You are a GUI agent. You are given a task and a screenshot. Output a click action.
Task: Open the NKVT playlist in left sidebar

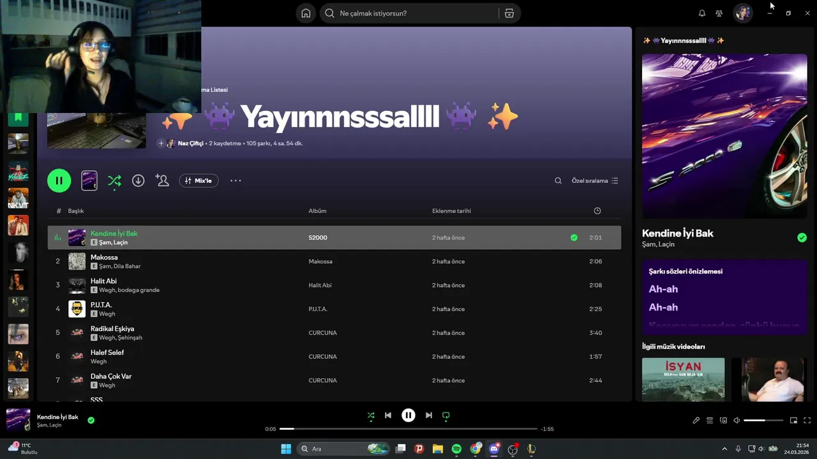(18, 198)
